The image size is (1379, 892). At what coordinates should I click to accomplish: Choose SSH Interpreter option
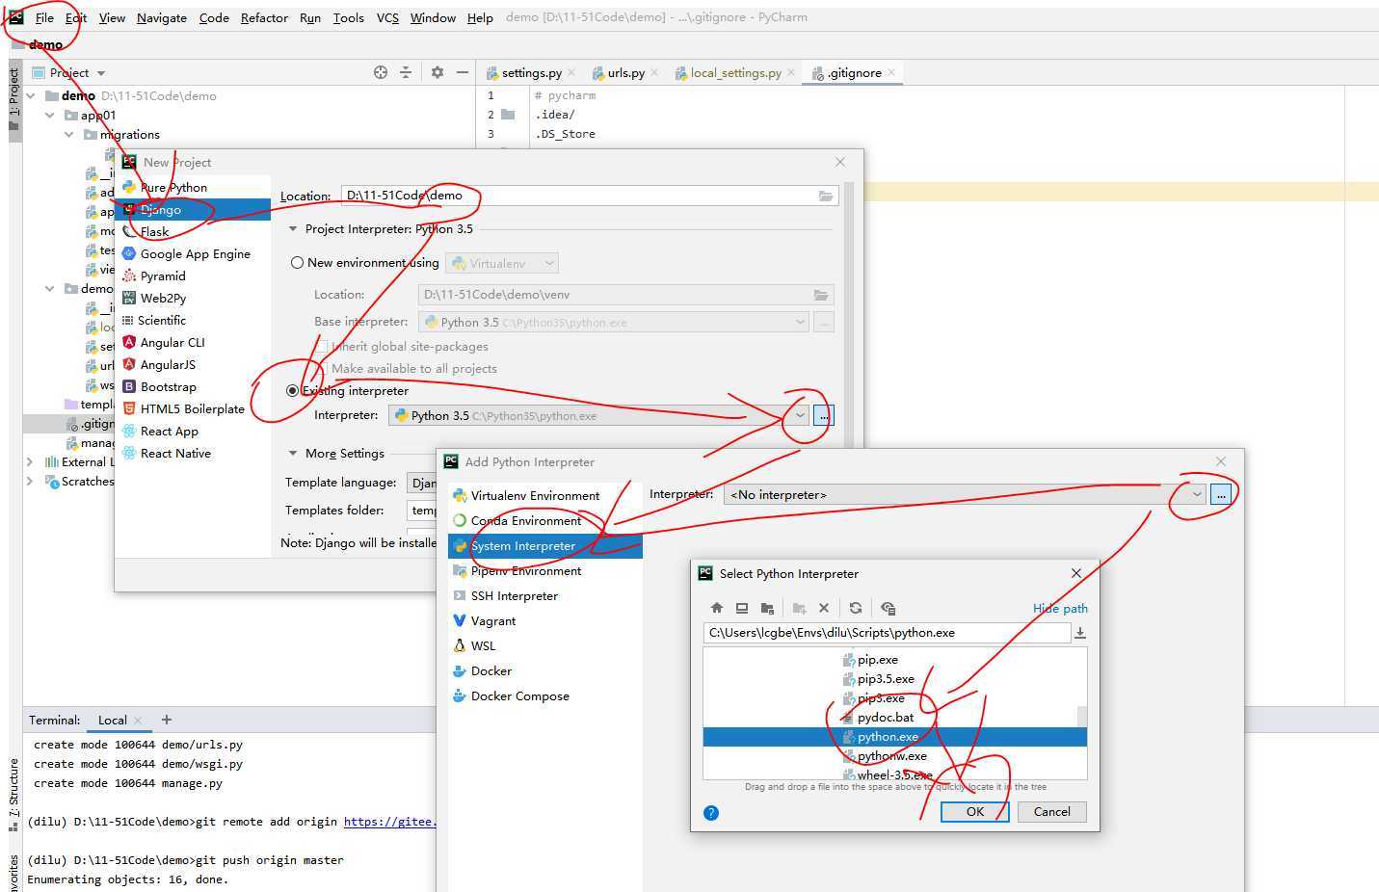tap(544, 595)
